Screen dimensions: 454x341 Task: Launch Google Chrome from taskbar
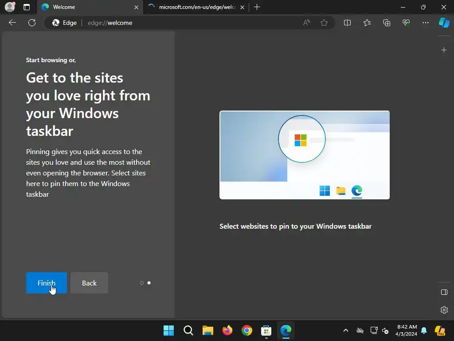tap(247, 330)
